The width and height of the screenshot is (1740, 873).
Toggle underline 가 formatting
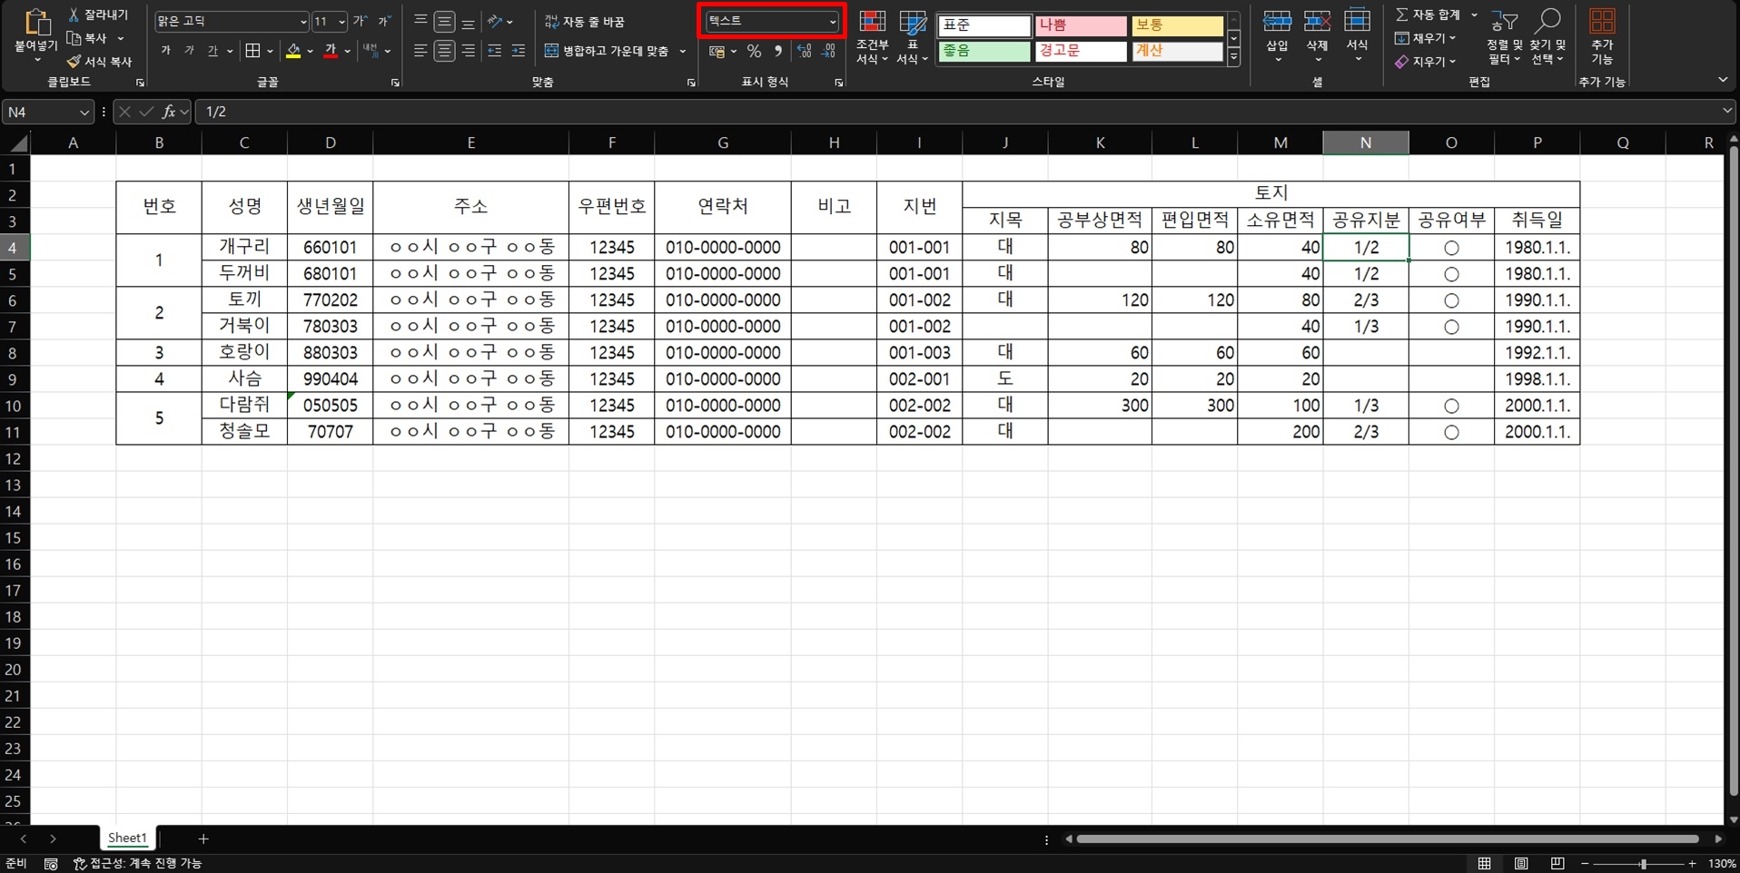point(213,51)
